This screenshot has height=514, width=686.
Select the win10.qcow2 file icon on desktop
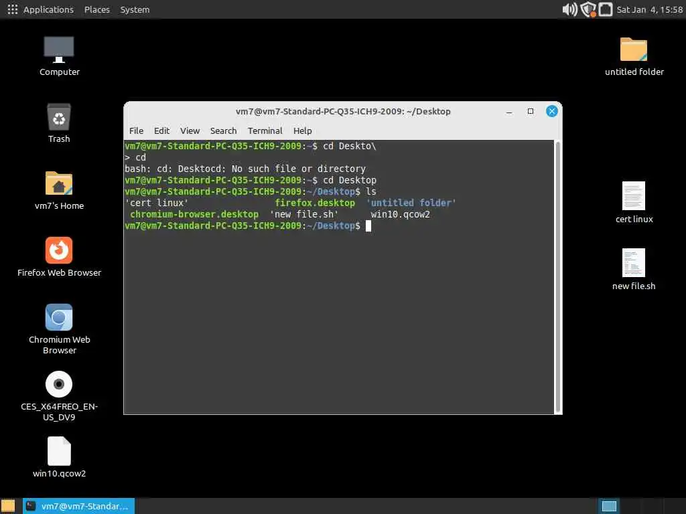tap(59, 450)
